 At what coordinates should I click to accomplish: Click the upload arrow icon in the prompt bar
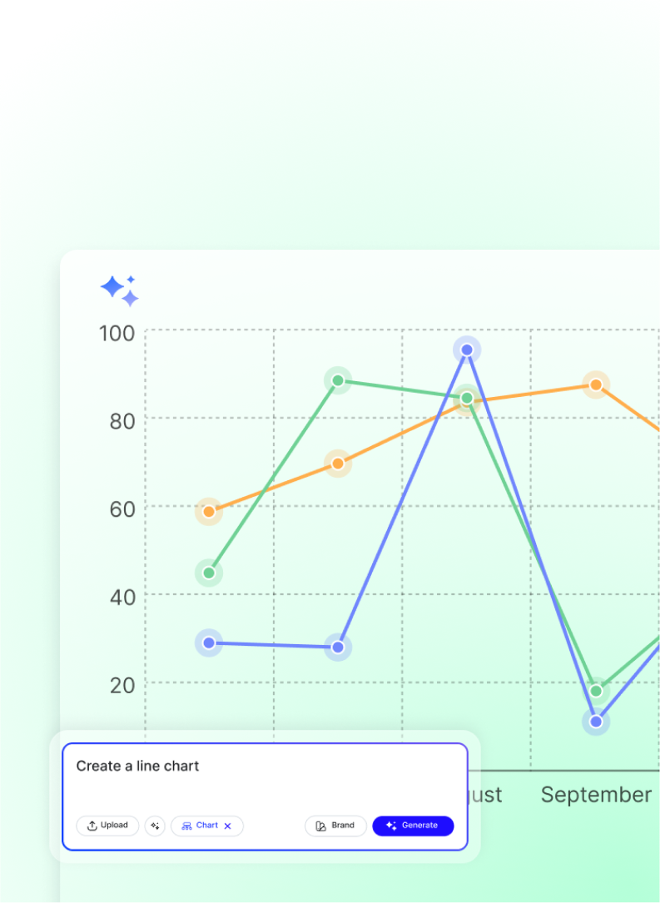92,826
